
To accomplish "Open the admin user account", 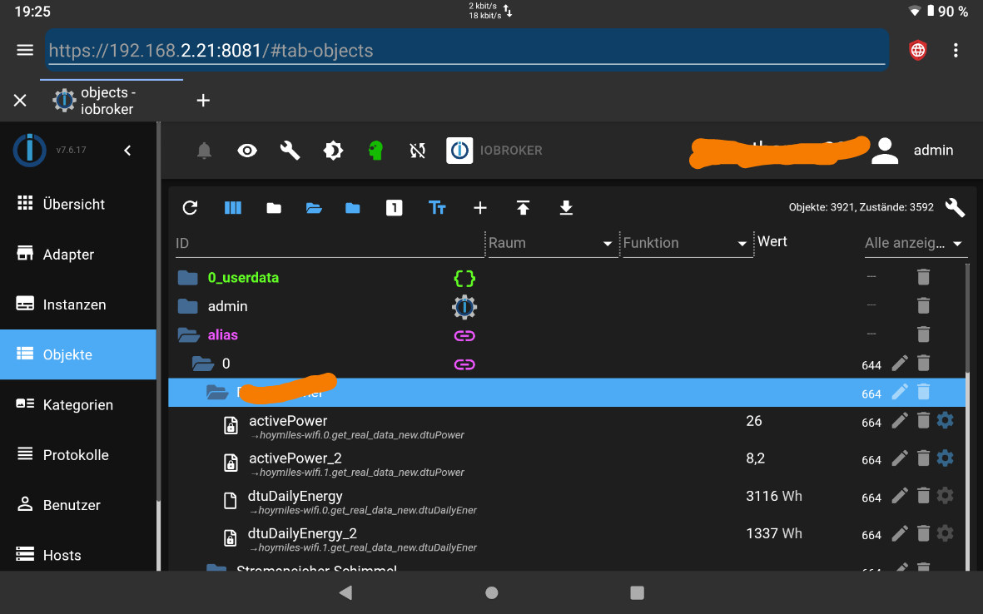I will [913, 151].
